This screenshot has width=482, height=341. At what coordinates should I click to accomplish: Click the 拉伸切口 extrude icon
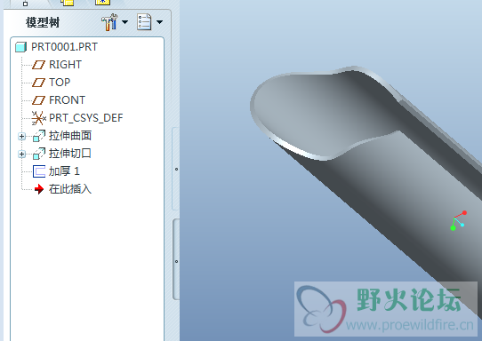[x=39, y=154]
